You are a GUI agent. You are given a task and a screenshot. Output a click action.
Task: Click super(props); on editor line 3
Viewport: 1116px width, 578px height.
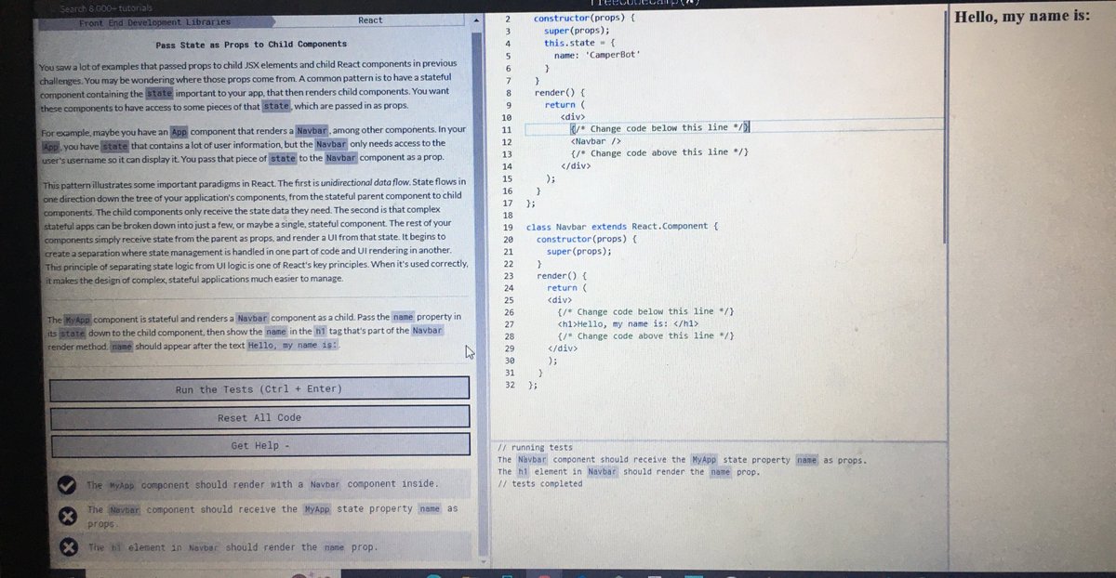coord(577,31)
